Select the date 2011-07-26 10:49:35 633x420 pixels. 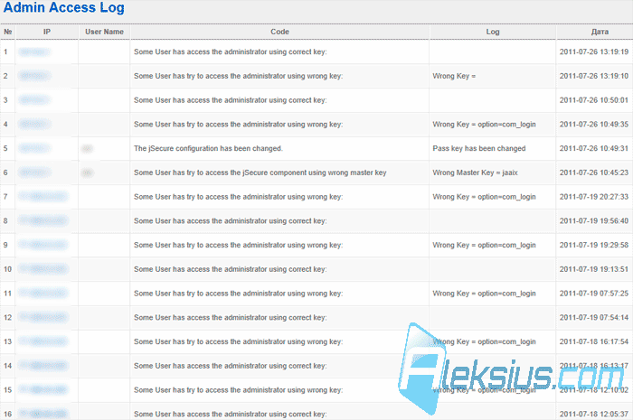pyautogui.click(x=594, y=124)
